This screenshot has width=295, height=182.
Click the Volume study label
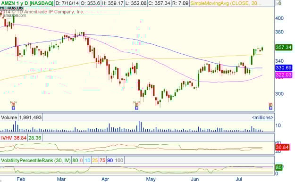pos(9,117)
